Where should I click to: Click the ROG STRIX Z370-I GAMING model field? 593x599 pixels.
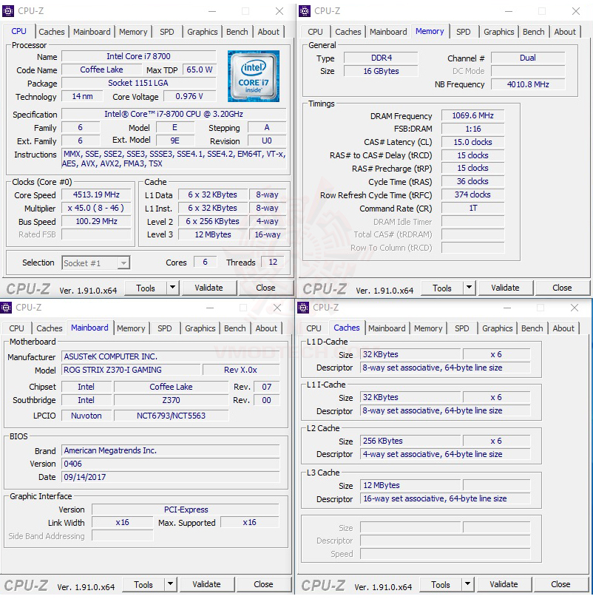pos(131,370)
